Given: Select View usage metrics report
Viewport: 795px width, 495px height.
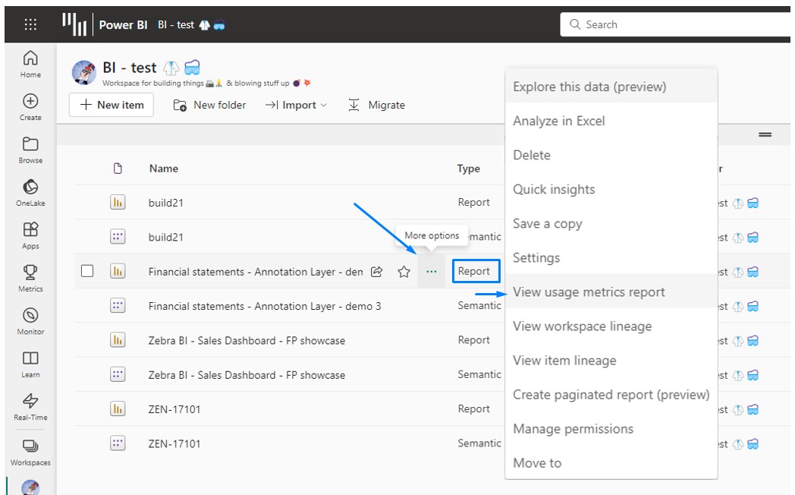Looking at the screenshot, I should tap(589, 292).
